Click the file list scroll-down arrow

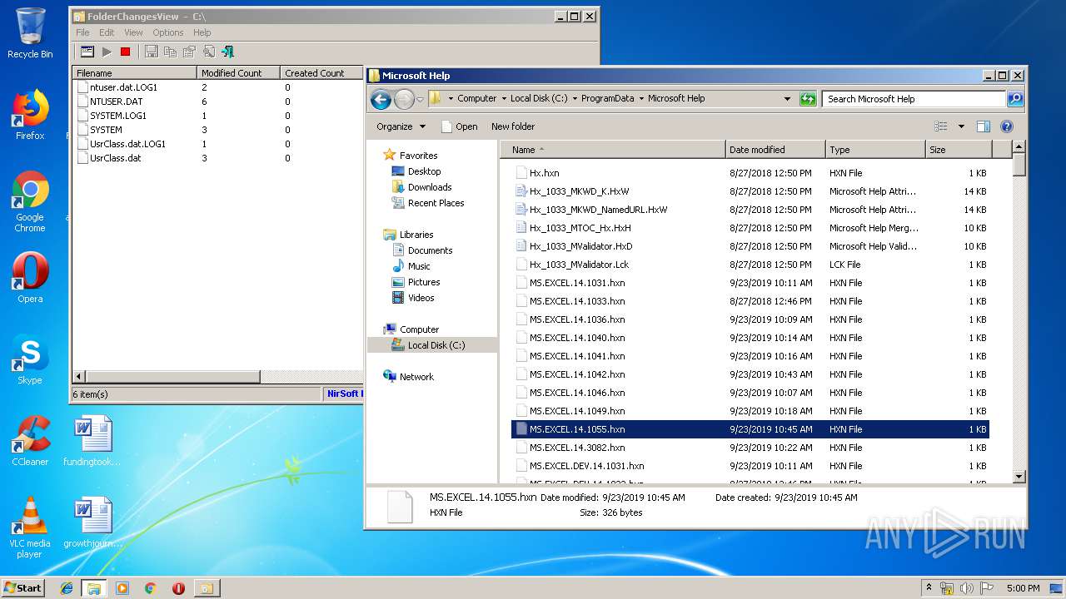pyautogui.click(x=1019, y=477)
